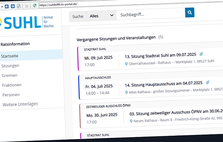Click the browser forward arrow button
This screenshot has width=223, height=142.
pos(13,6)
